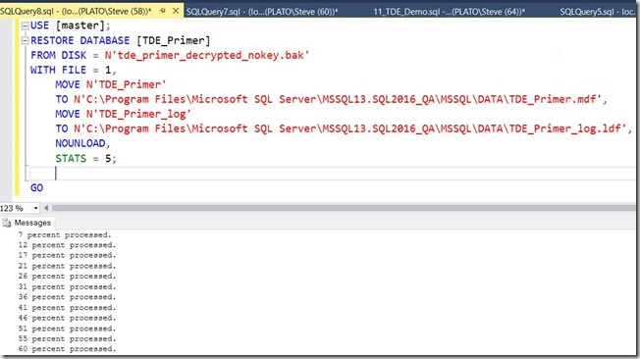Collapse the USE [master] code block
This screenshot has width=640, height=359.
(x=25, y=26)
